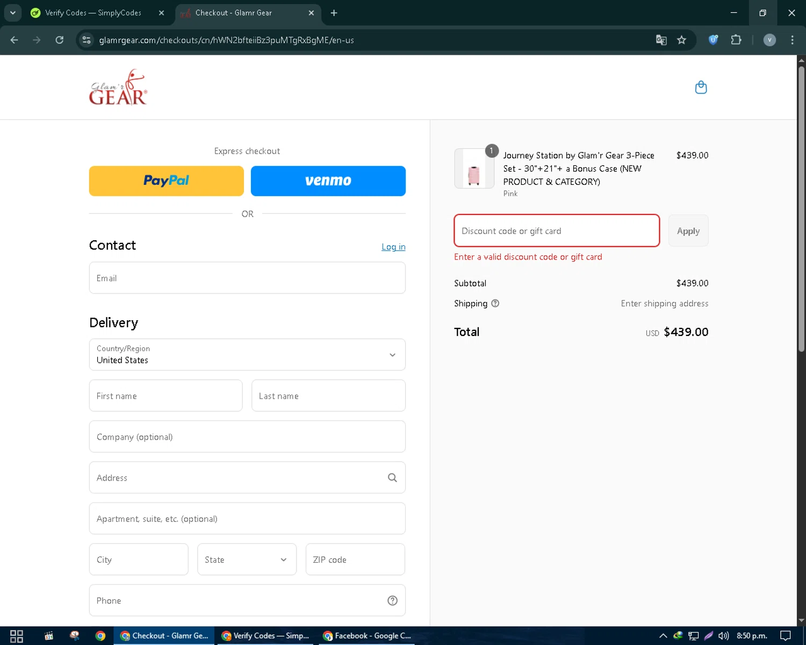The height and width of the screenshot is (645, 806).
Task: Focus the City field
Action: 139,560
